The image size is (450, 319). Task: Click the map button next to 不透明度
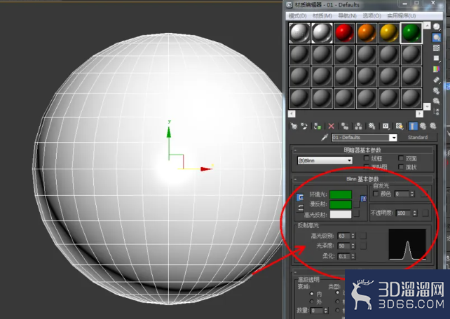coord(425,213)
